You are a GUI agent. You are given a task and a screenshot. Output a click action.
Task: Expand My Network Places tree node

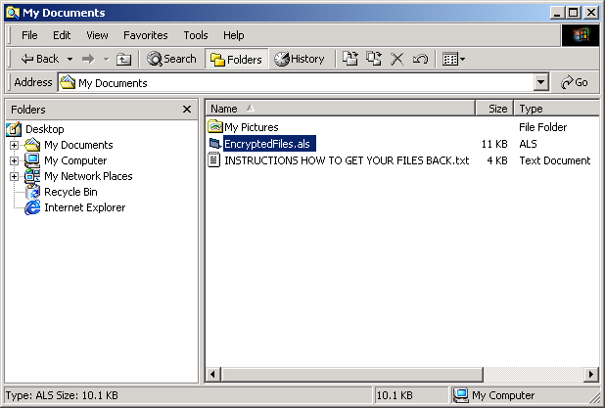pyautogui.click(x=14, y=177)
